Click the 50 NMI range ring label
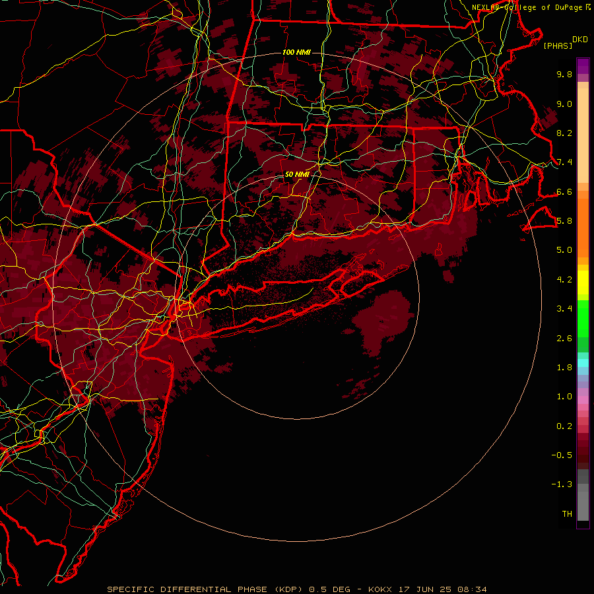Screen dimensions: 594x594 click(297, 174)
